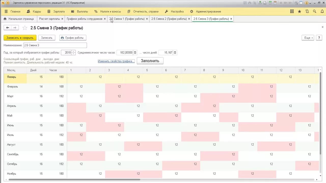Click the save diskette icon in title bar
326x183 pixels.
pos(245,3)
